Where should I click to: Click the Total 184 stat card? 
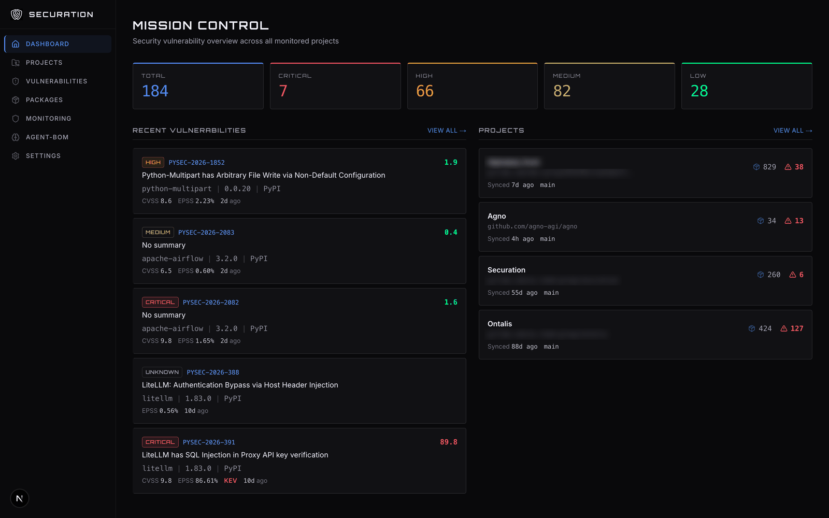198,86
